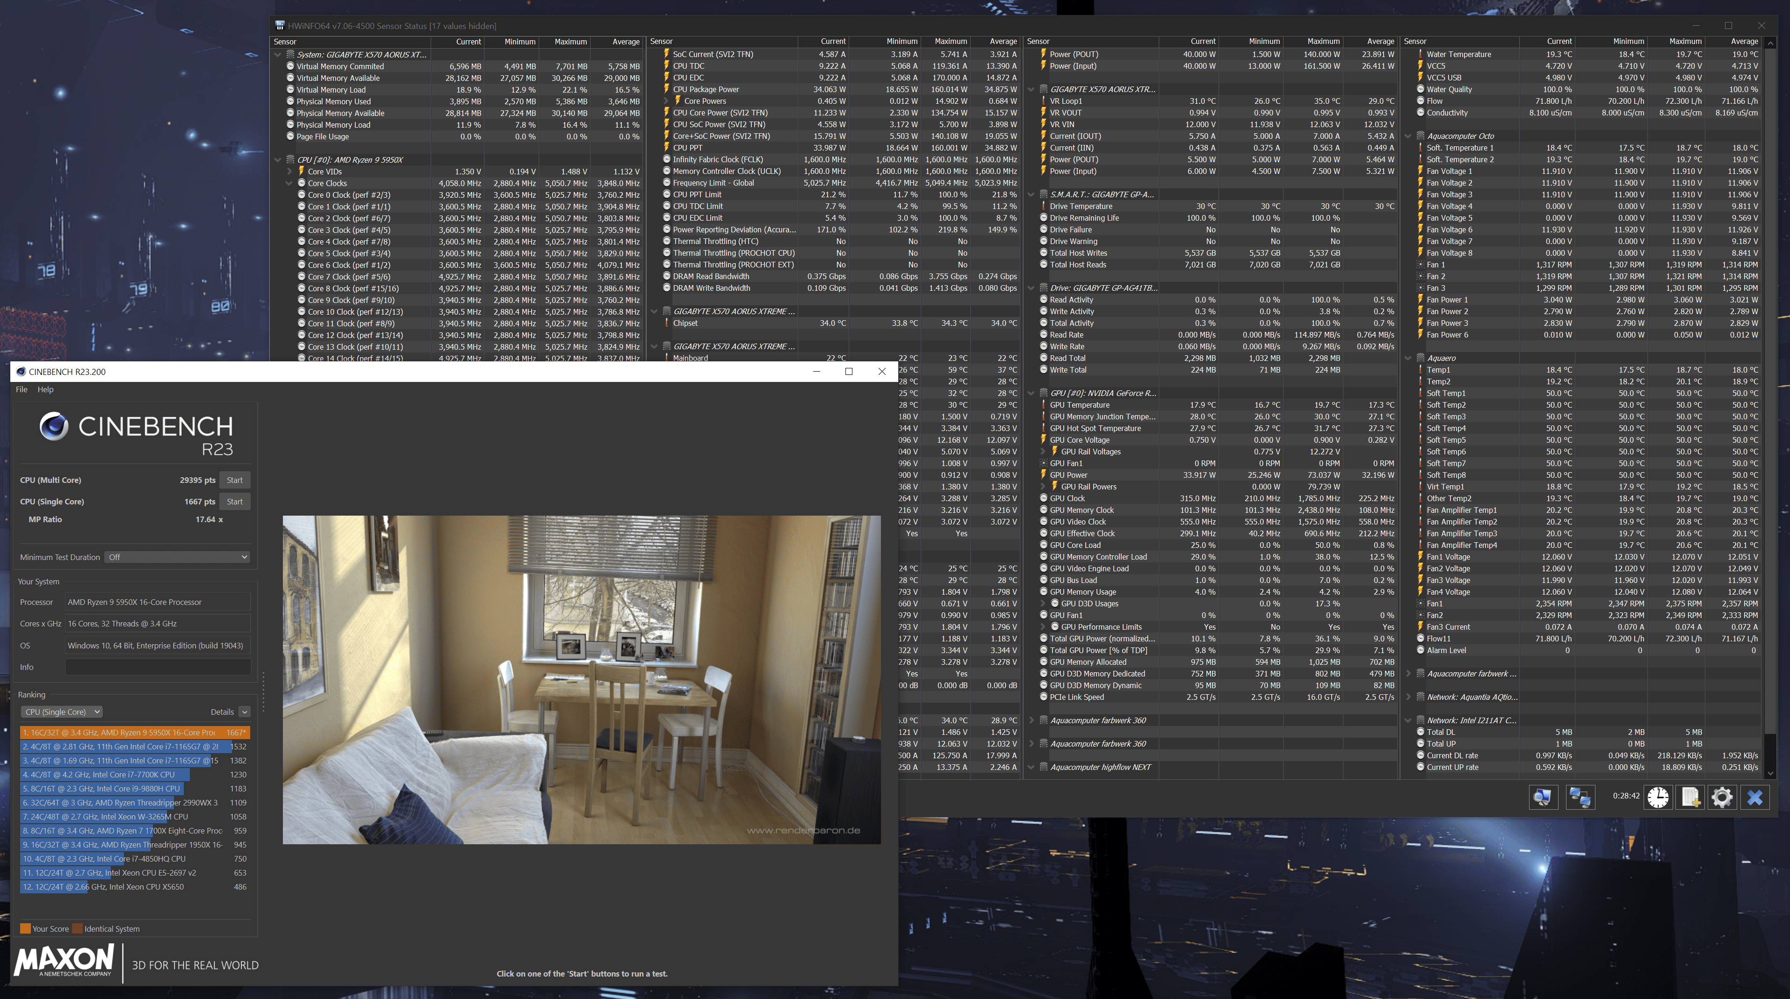Click HWiNFO start logging sheet icon
Image resolution: width=1790 pixels, height=999 pixels.
tap(1690, 797)
